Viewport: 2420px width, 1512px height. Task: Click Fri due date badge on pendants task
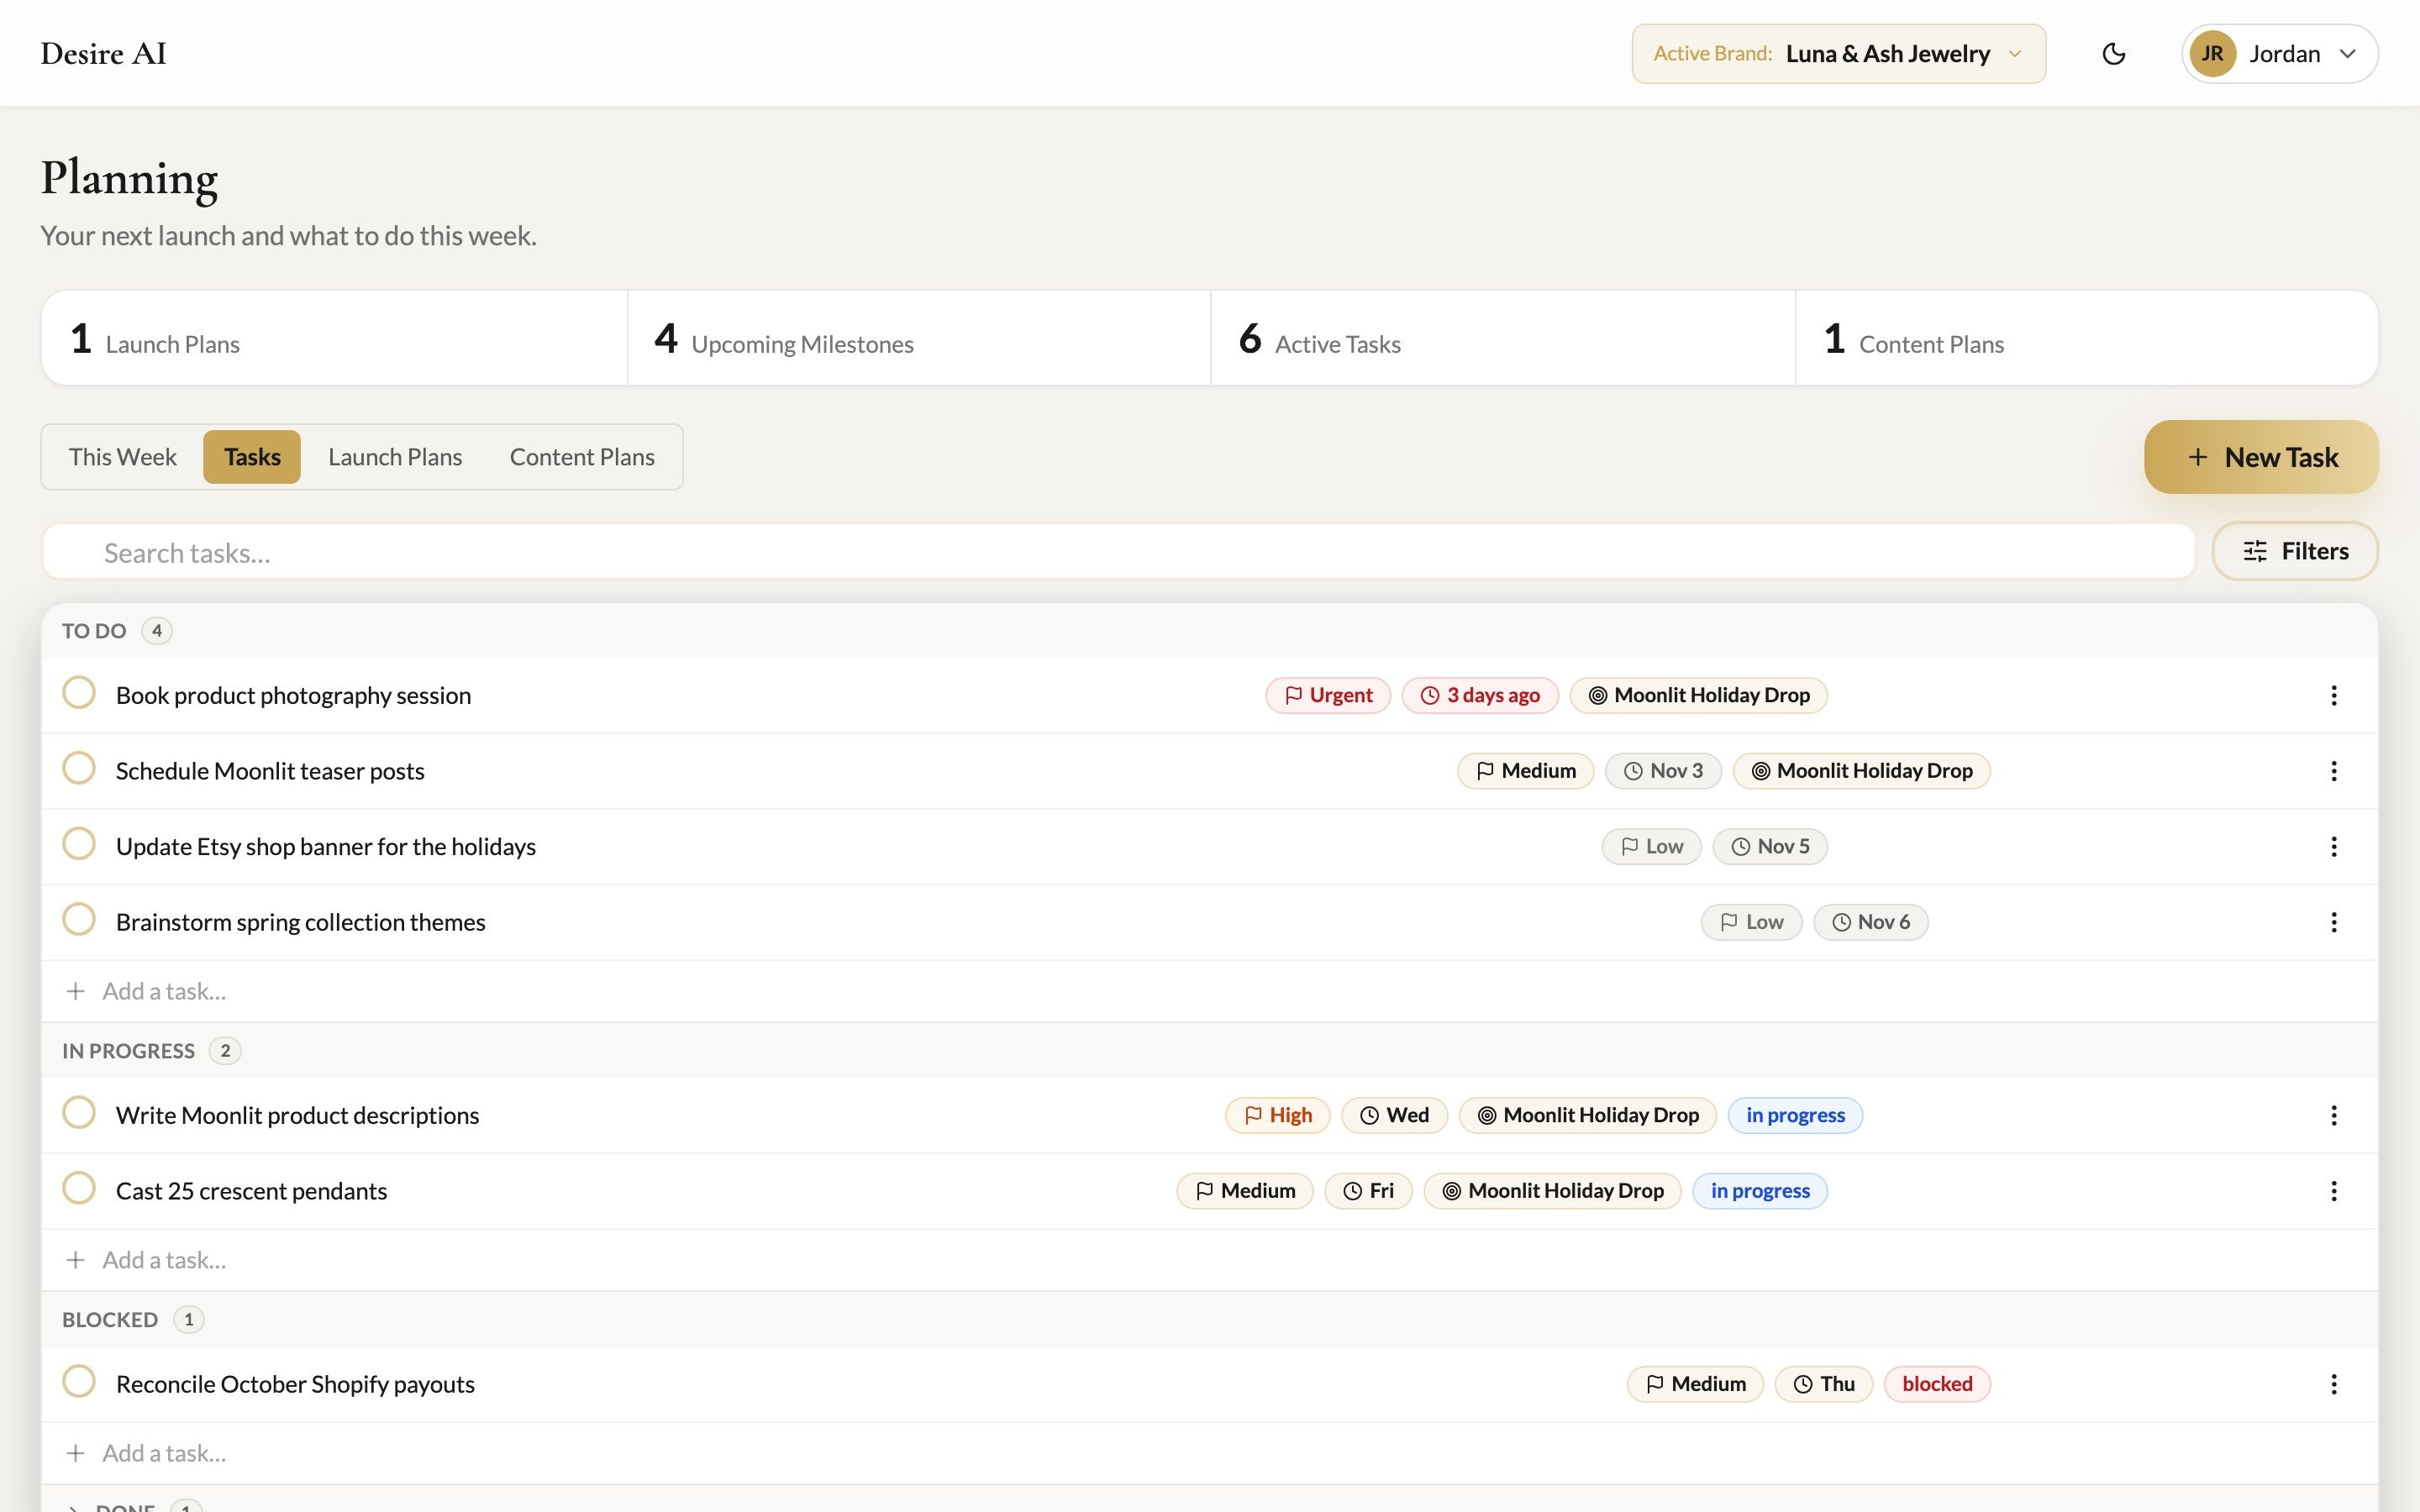coord(1368,1191)
